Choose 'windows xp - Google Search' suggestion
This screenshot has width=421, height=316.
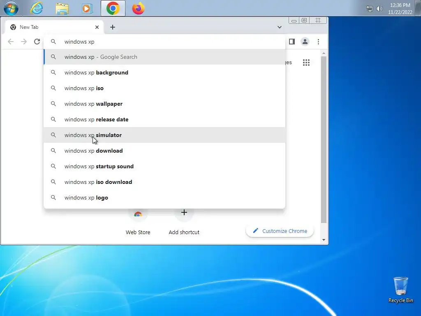point(164,57)
